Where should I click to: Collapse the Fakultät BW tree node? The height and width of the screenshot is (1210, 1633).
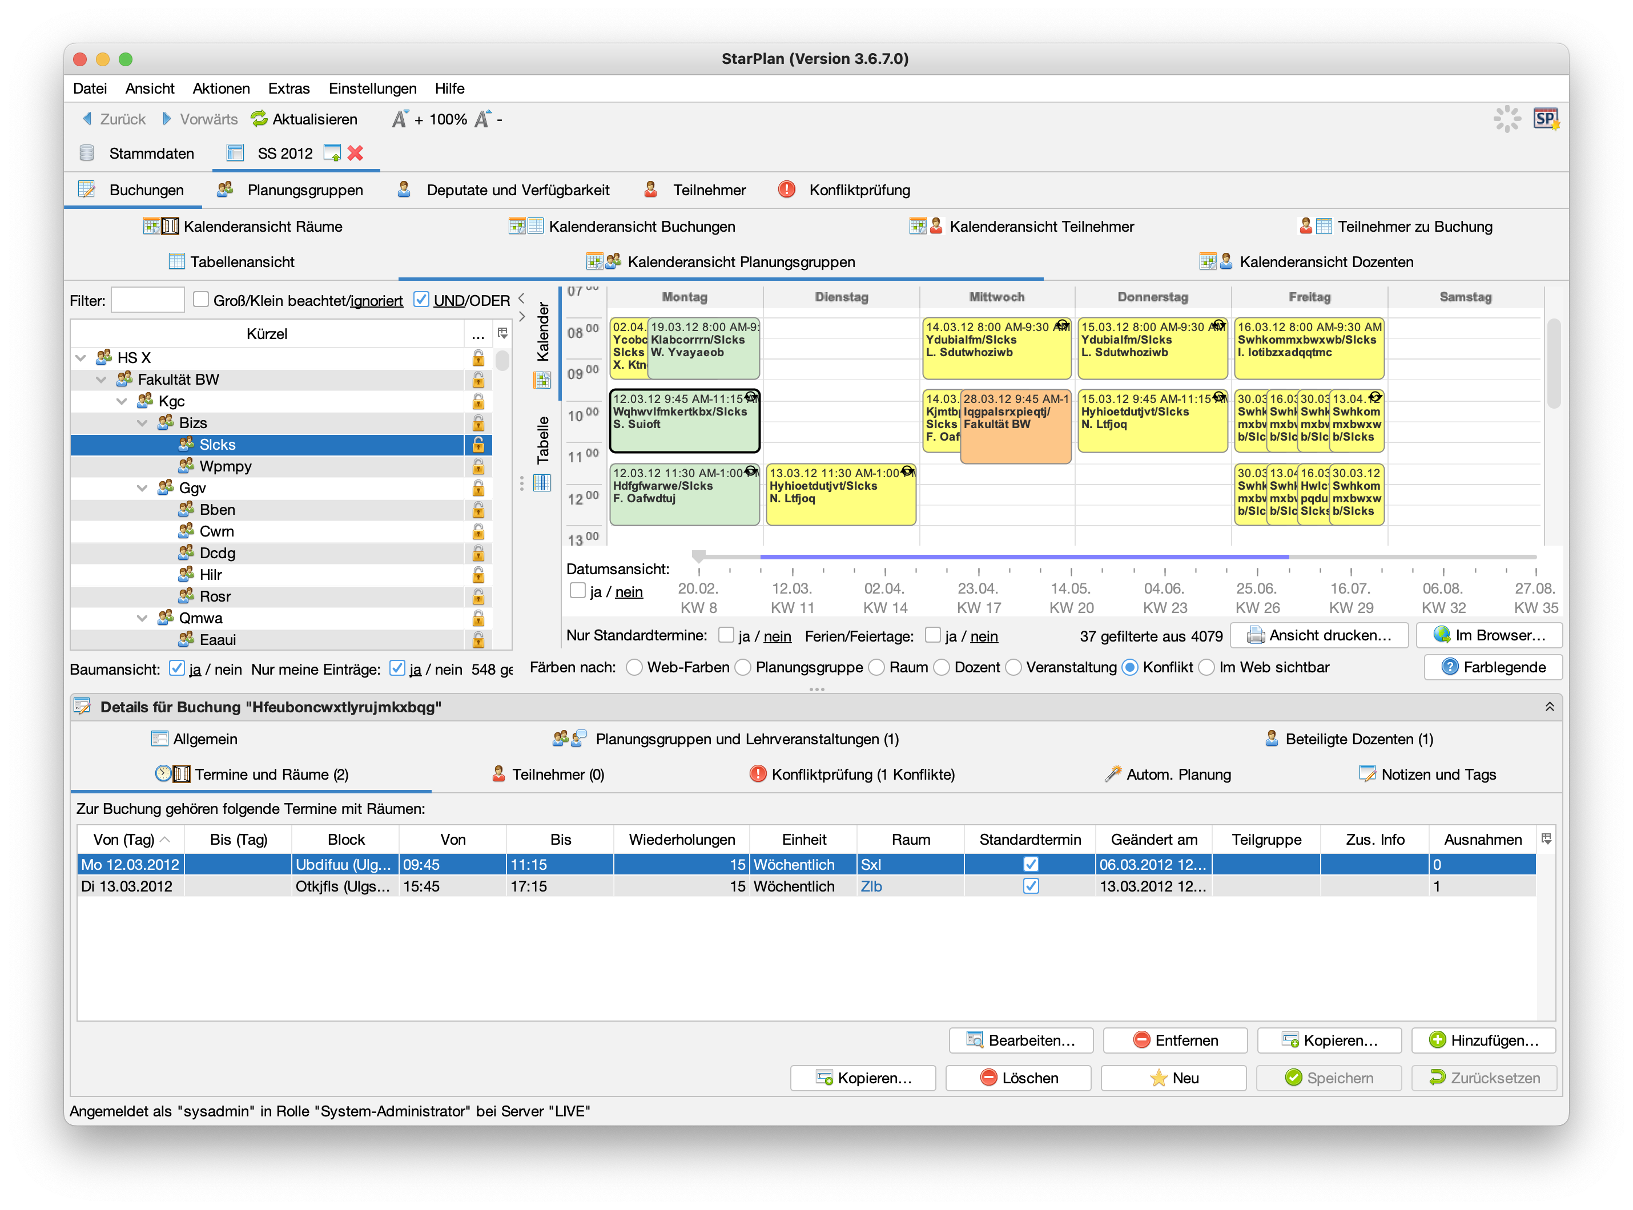pyautogui.click(x=101, y=380)
